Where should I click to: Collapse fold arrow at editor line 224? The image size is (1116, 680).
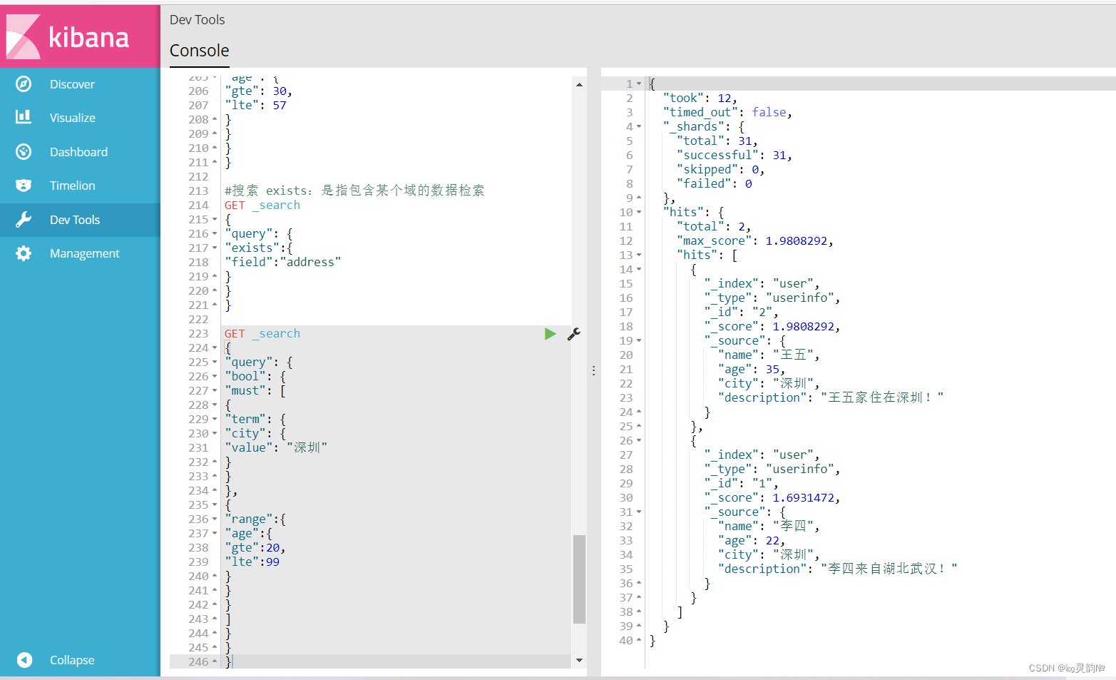point(215,348)
